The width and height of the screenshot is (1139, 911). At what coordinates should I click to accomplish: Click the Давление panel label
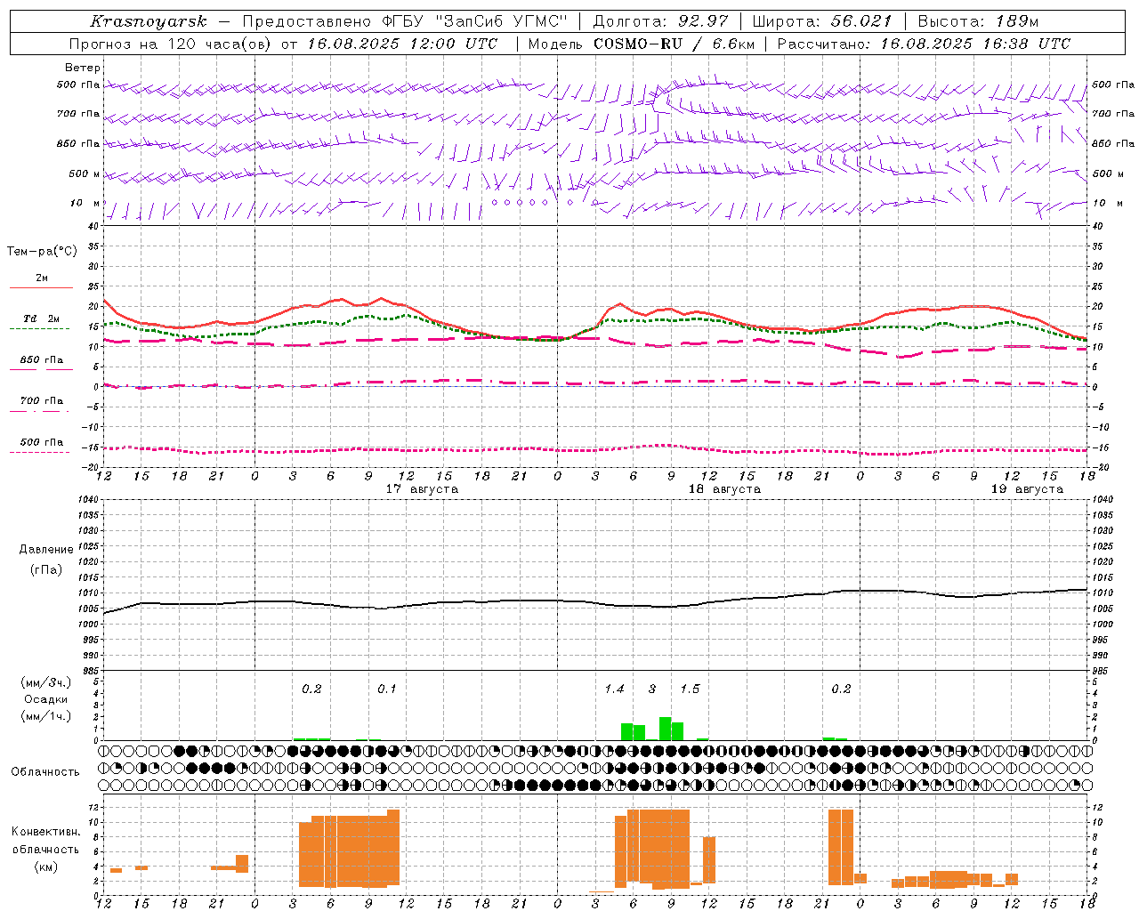tap(46, 550)
